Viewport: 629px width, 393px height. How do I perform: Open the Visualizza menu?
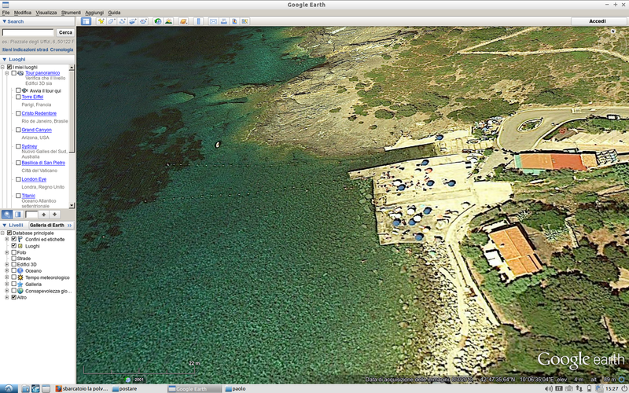[x=46, y=13]
